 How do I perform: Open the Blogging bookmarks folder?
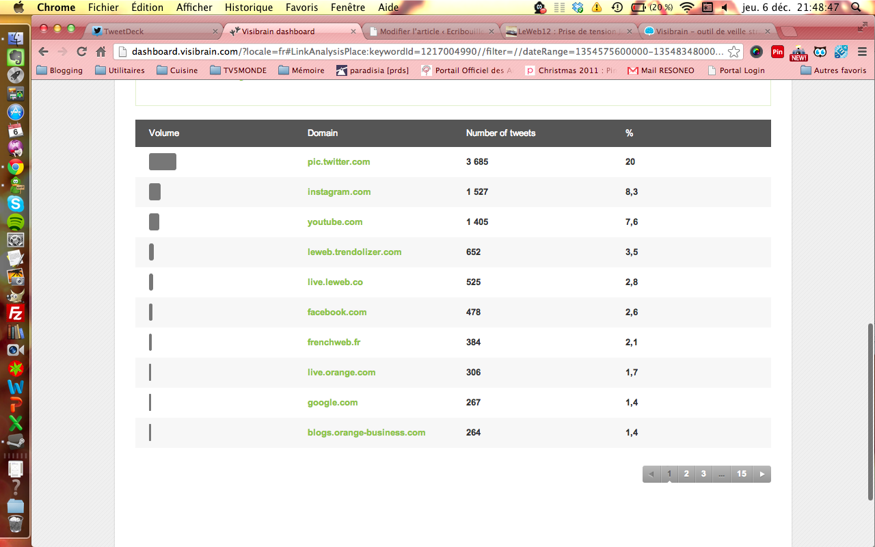[x=59, y=70]
